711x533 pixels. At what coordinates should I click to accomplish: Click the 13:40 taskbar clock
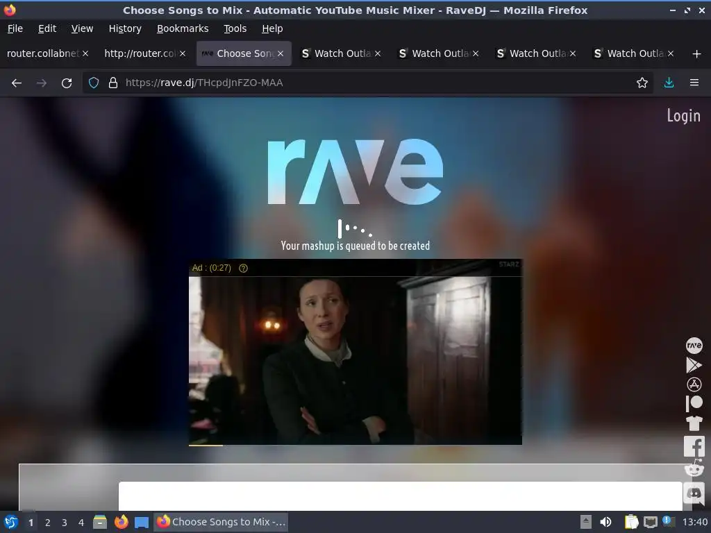point(694,522)
